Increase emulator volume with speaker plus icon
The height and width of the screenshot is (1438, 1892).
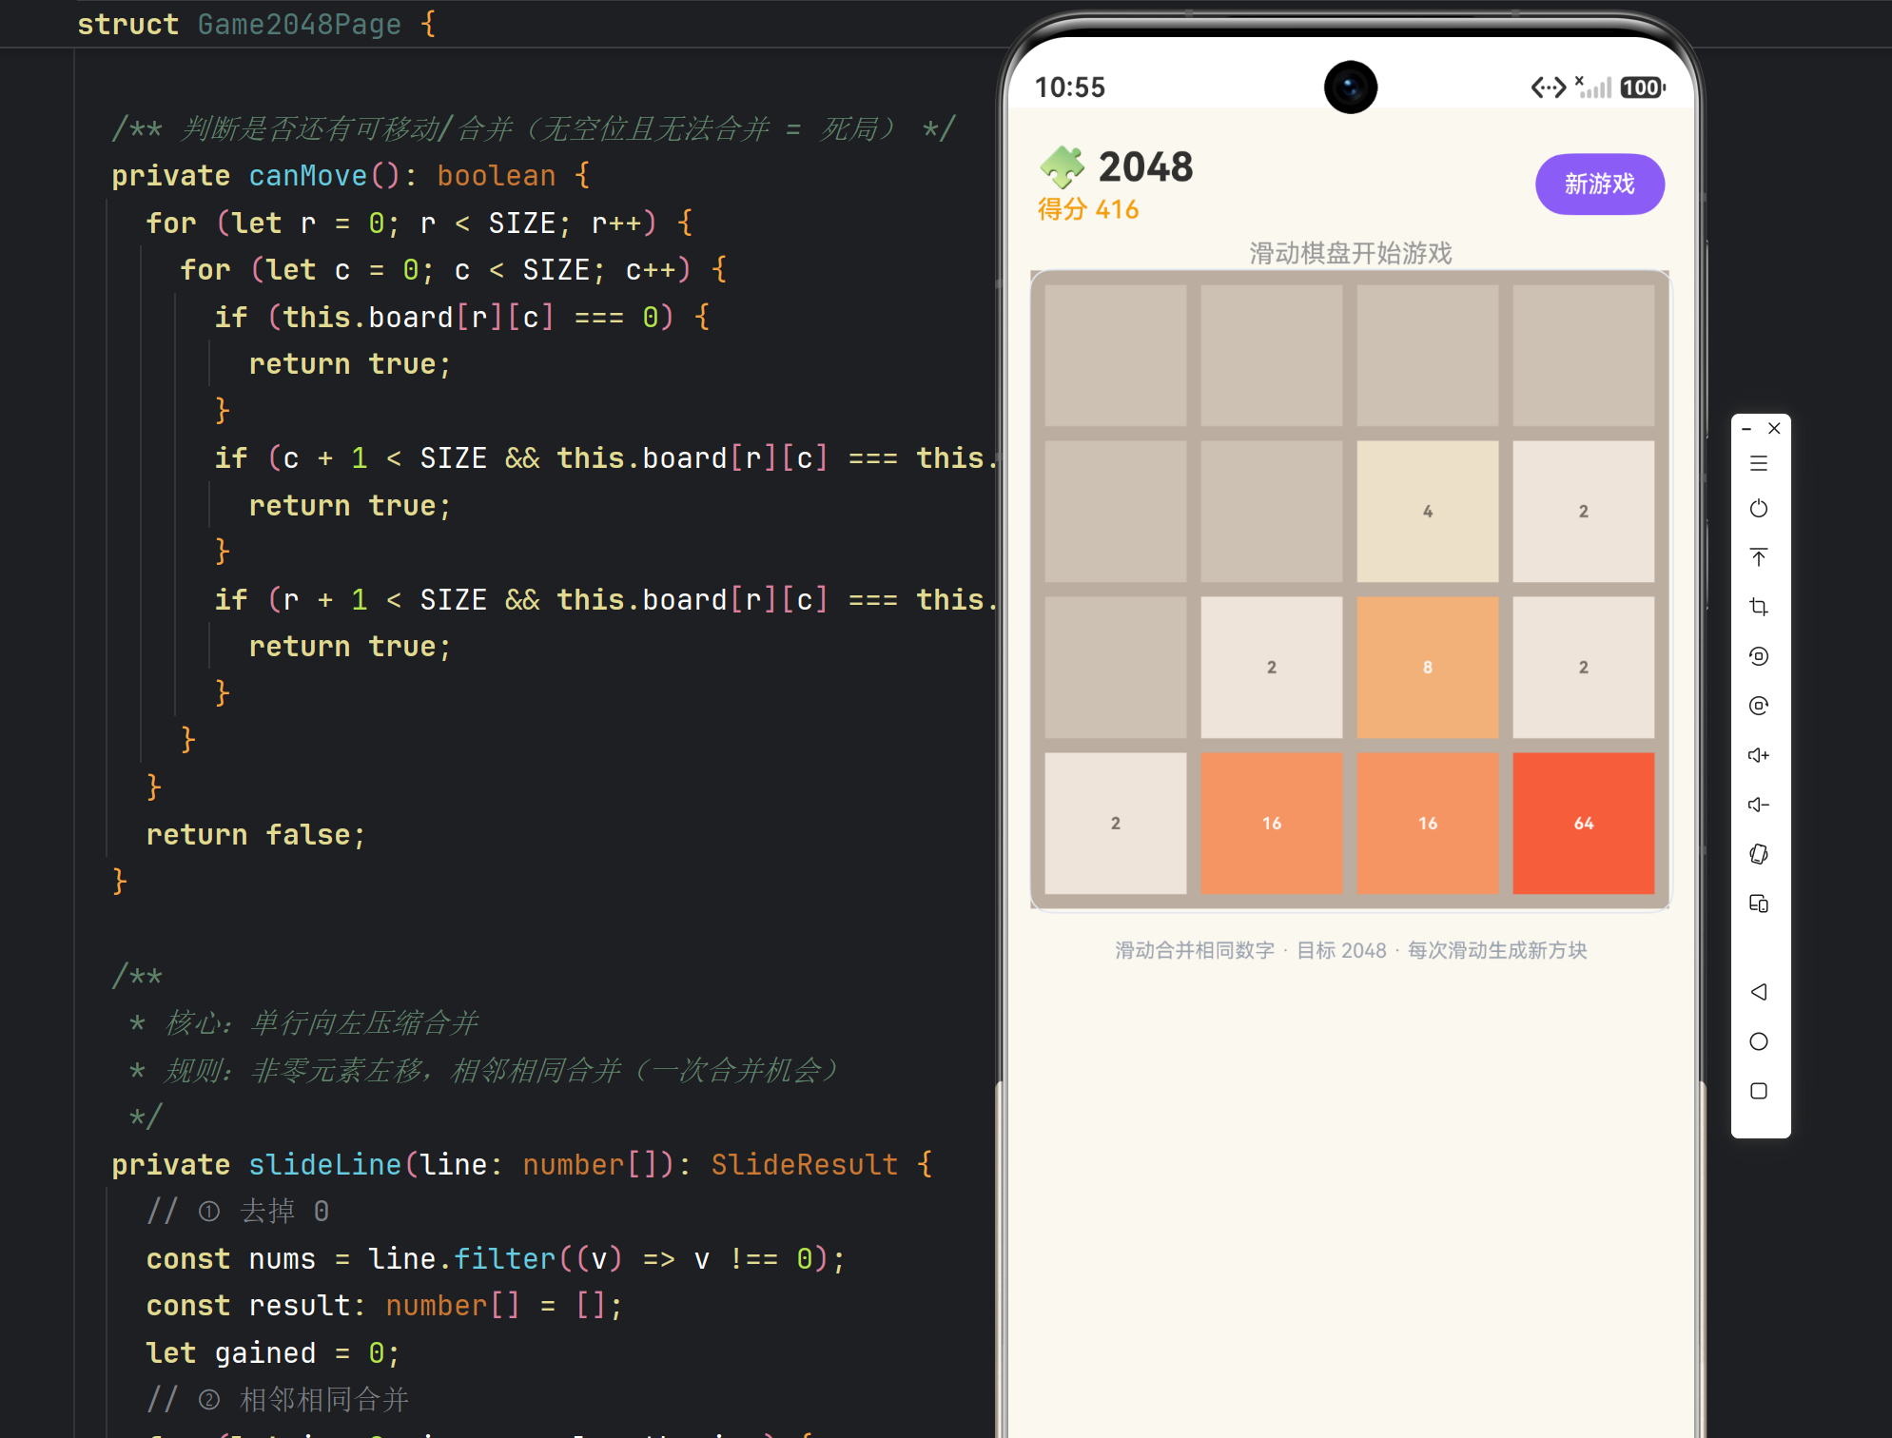coord(1759,755)
